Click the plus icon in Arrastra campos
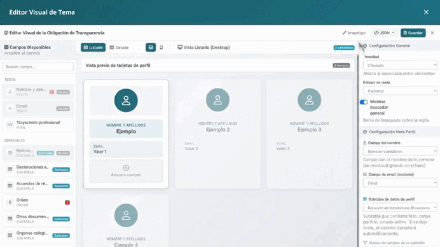The image size is (440, 247). click(126, 168)
